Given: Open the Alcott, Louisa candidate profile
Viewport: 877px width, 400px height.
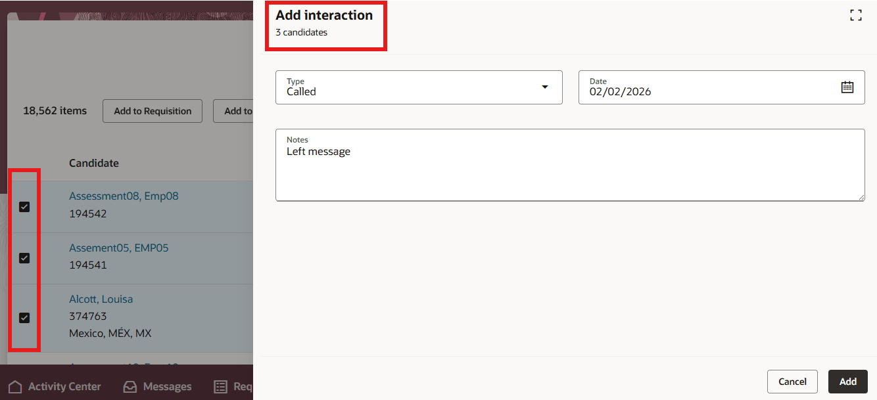Looking at the screenshot, I should coord(101,299).
